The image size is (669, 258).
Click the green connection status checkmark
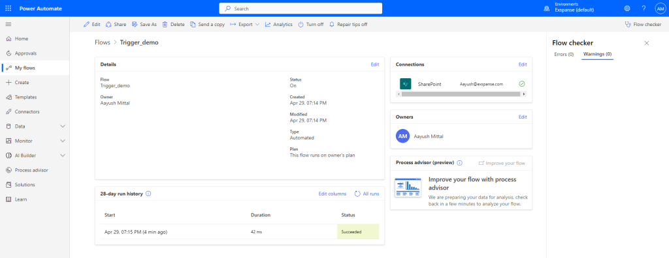(522, 84)
